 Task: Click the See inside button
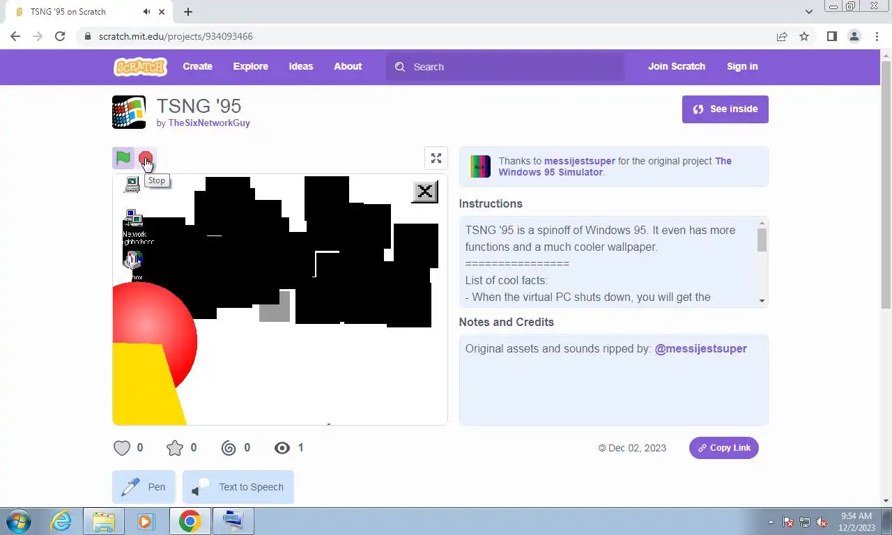click(725, 109)
